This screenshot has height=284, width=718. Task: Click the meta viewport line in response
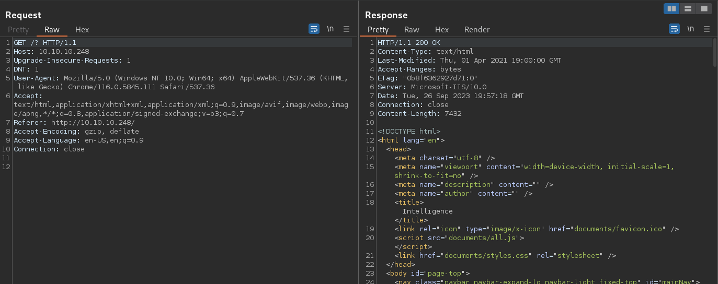[x=534, y=171]
